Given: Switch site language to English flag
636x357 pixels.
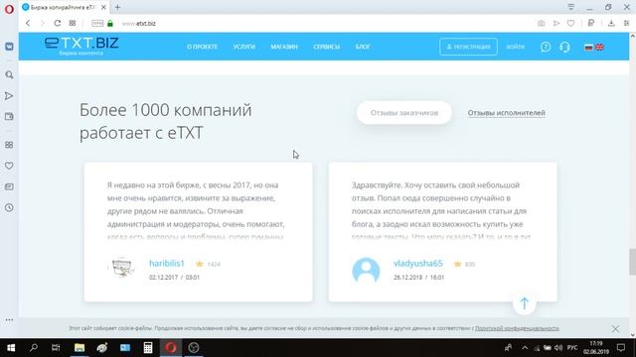Looking at the screenshot, I should [599, 48].
